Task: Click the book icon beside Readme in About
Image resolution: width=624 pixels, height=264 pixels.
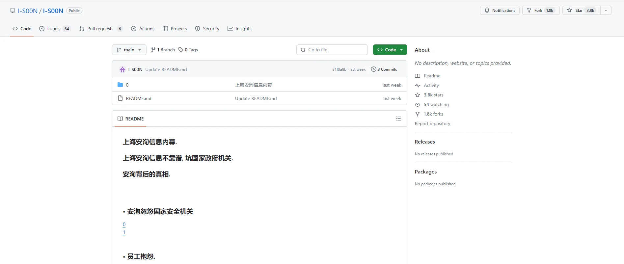Action: (x=418, y=76)
